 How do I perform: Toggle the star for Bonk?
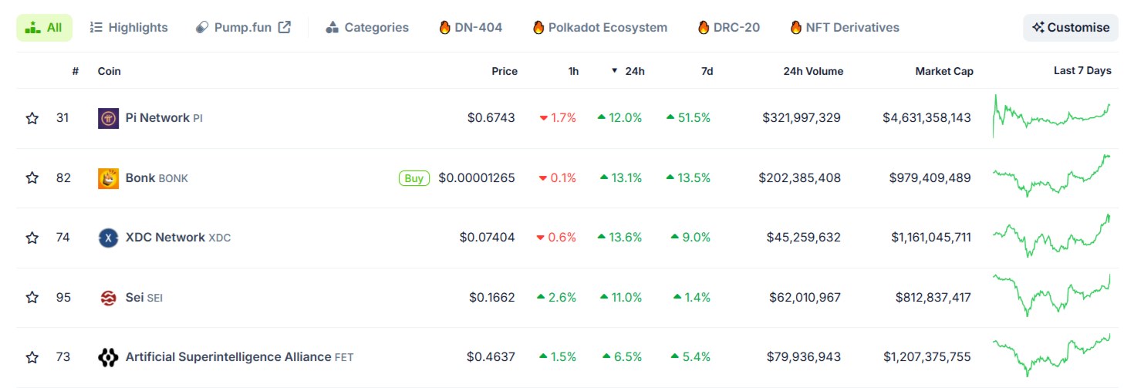pyautogui.click(x=32, y=178)
